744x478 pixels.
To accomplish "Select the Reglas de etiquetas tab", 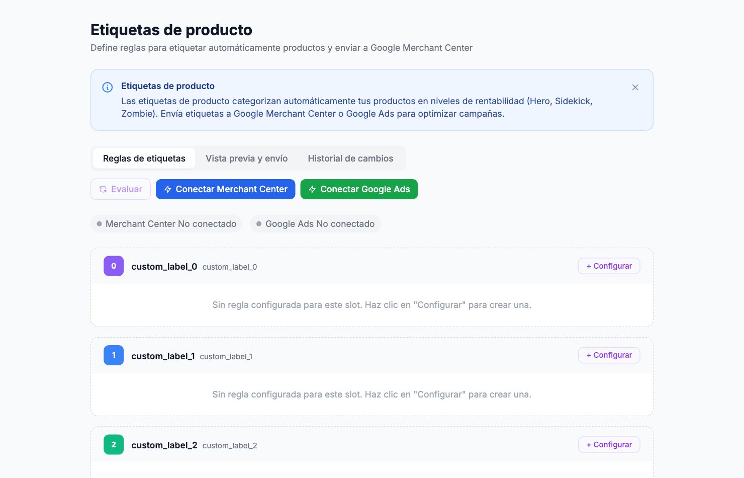I will (144, 158).
